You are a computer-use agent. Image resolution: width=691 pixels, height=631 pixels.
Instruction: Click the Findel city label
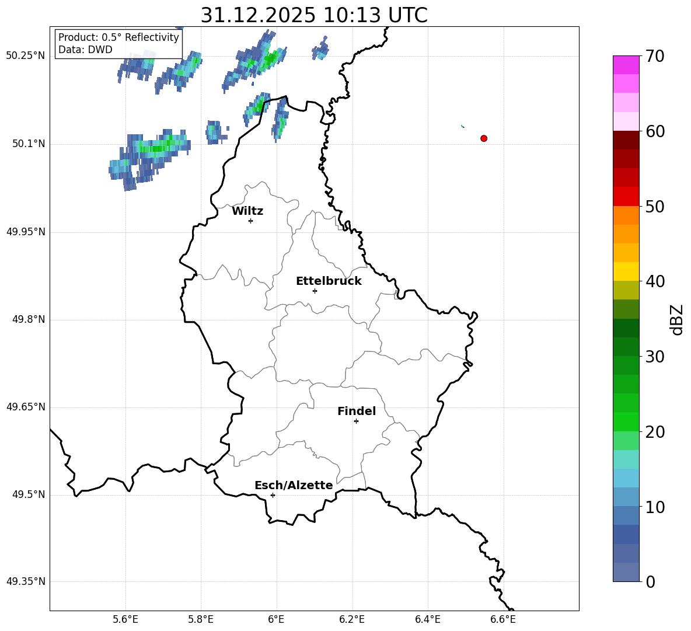[x=357, y=411]
